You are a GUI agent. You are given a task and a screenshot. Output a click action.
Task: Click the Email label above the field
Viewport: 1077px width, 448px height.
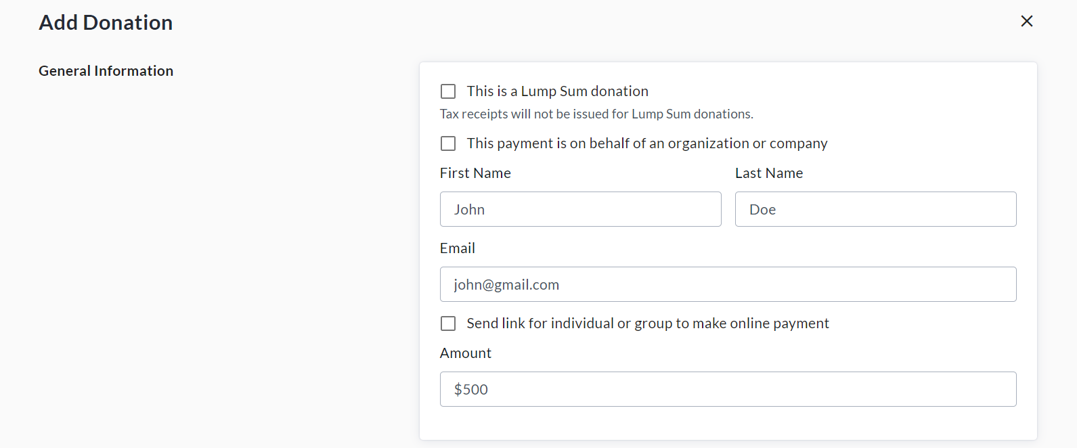[458, 248]
